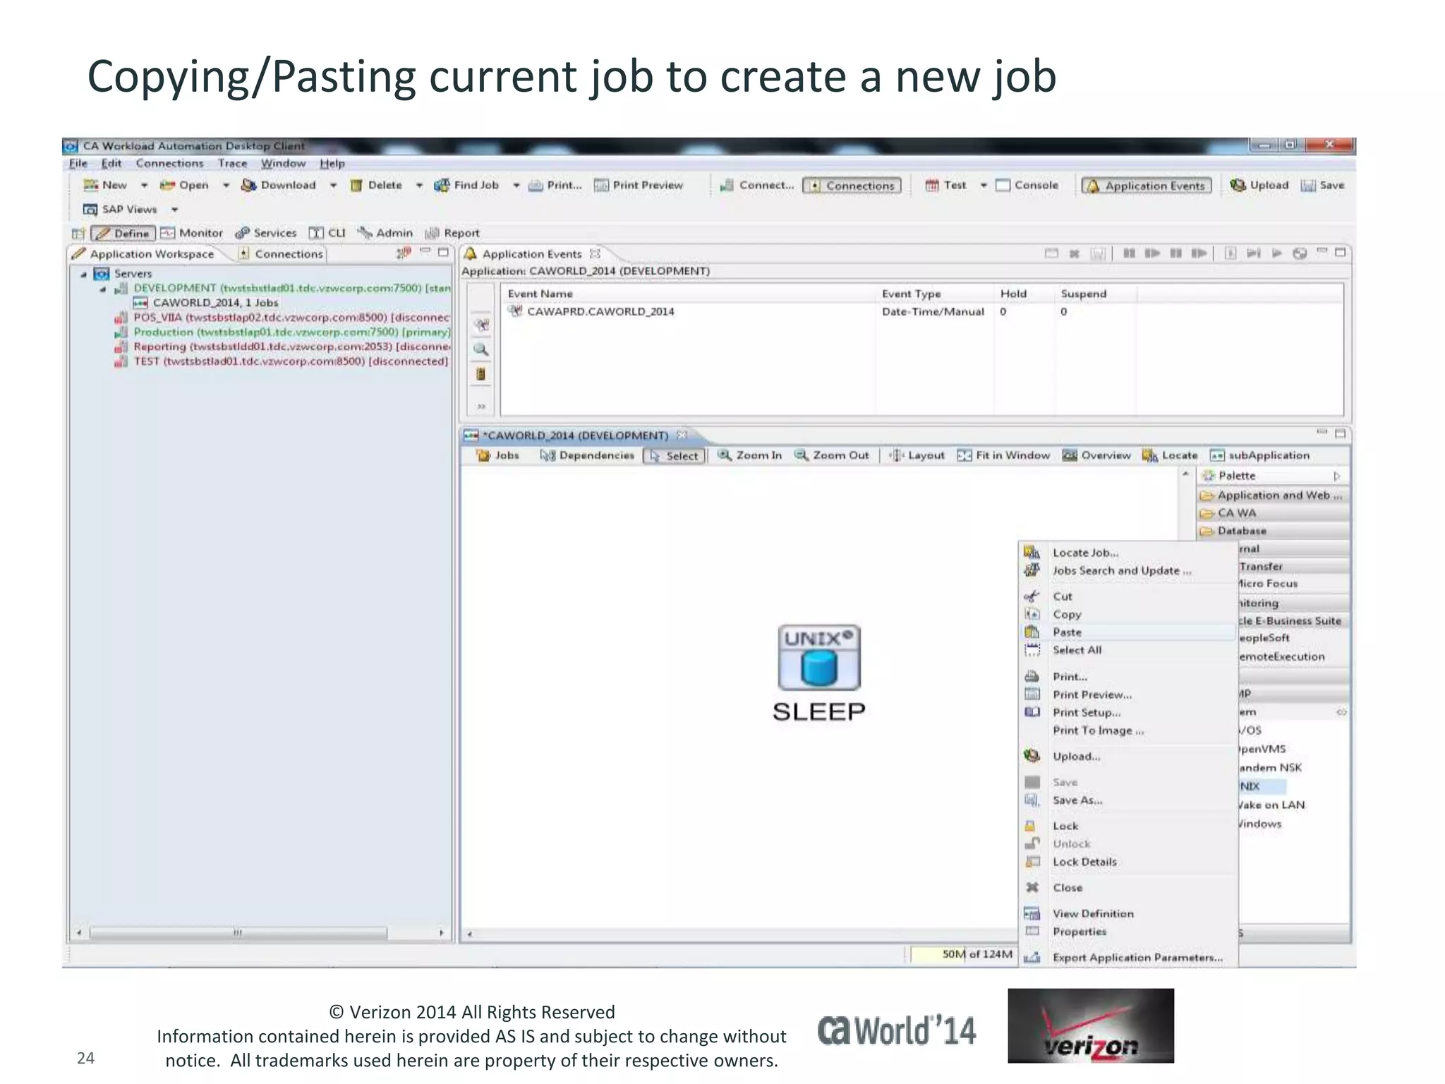Toggle the Connections toolbar button
The width and height of the screenshot is (1445, 1084).
point(852,185)
